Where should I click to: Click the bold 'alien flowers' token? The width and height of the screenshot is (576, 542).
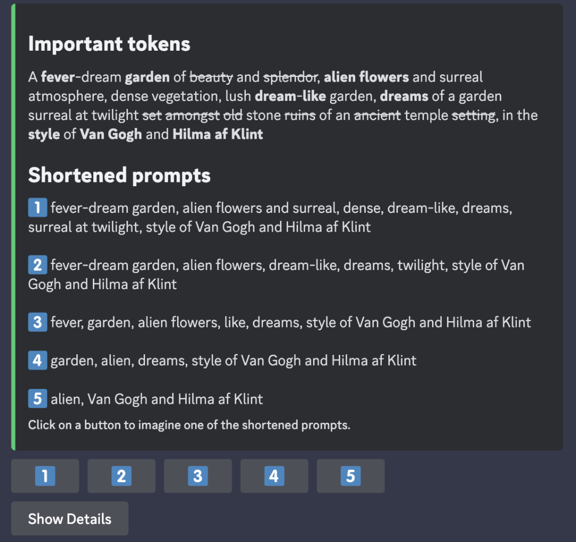tap(366, 77)
